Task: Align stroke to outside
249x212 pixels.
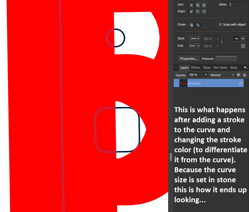Action: (x=204, y=12)
